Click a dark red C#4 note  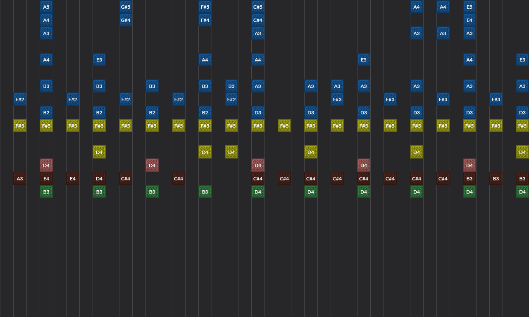tap(126, 178)
